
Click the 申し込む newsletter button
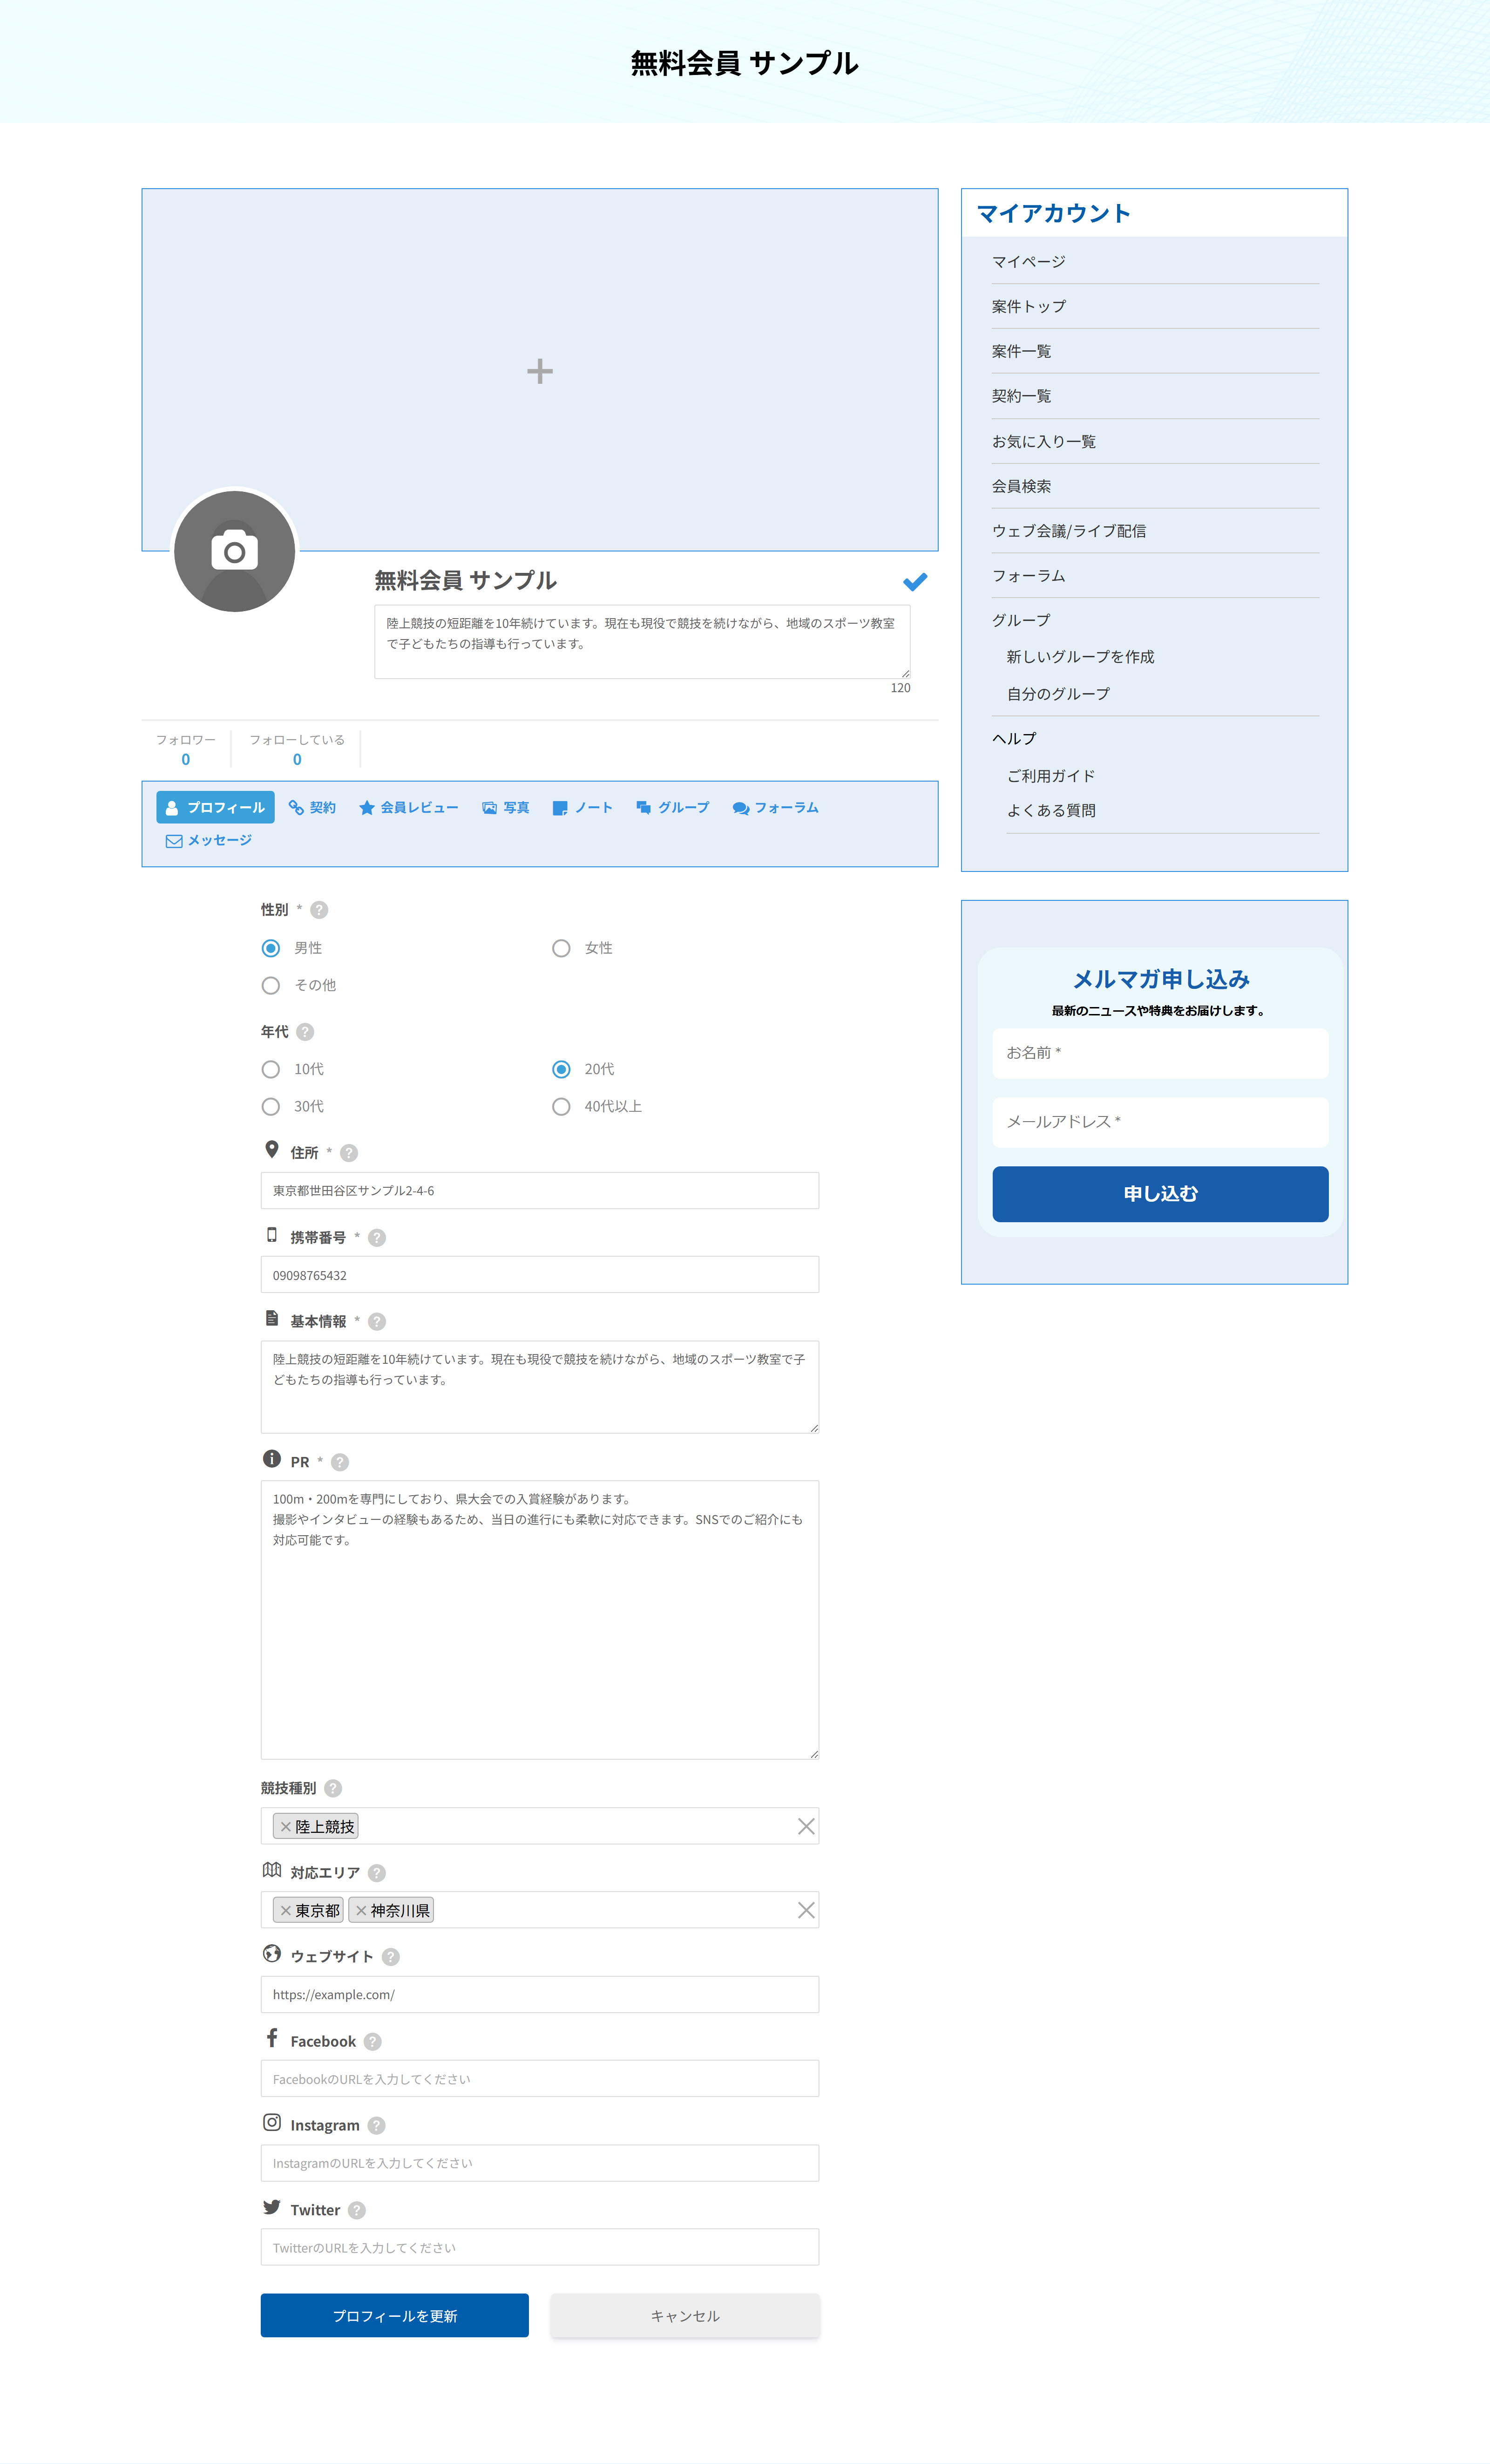click(x=1160, y=1194)
